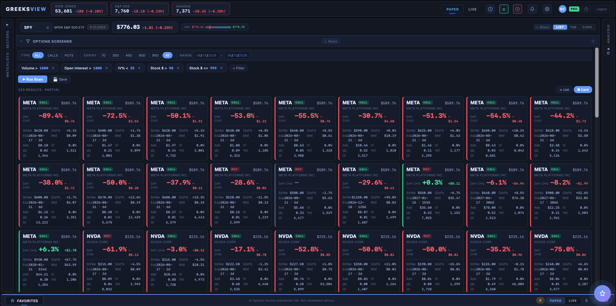This screenshot has width=616, height=306.
Task: Remove the Open Interest > 1000 filter
Action: point(107,68)
